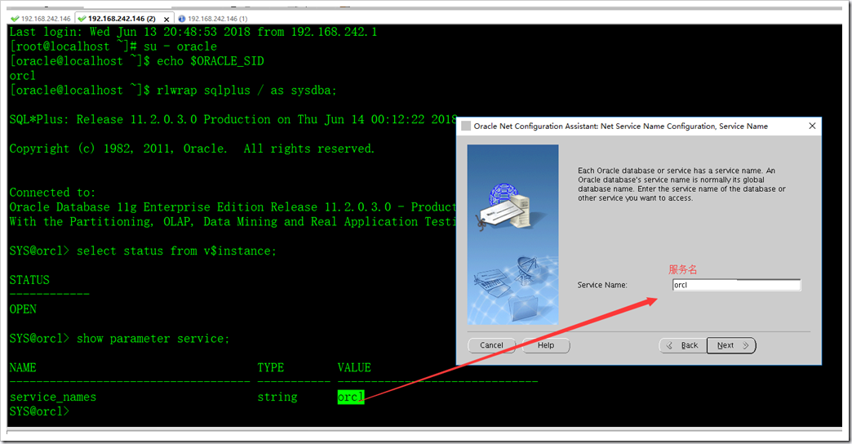The height and width of the screenshot is (444, 852).
Task: Click the 'su - oracle' command line
Action: pyautogui.click(x=180, y=47)
